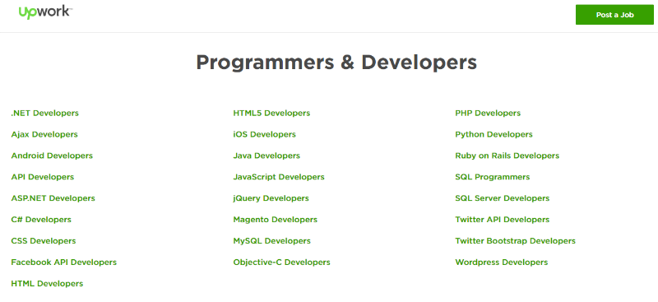Visit Facebook API Developers
The width and height of the screenshot is (658, 302).
(64, 263)
